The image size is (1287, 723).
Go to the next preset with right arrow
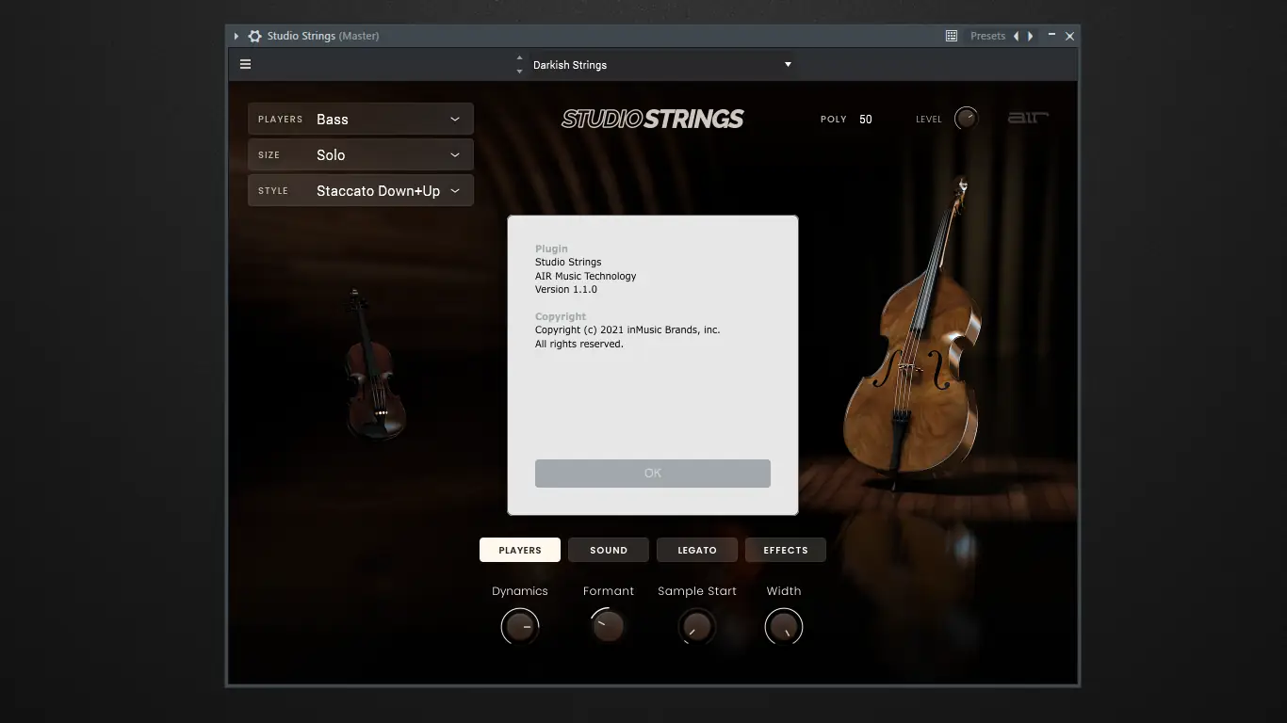click(1031, 36)
